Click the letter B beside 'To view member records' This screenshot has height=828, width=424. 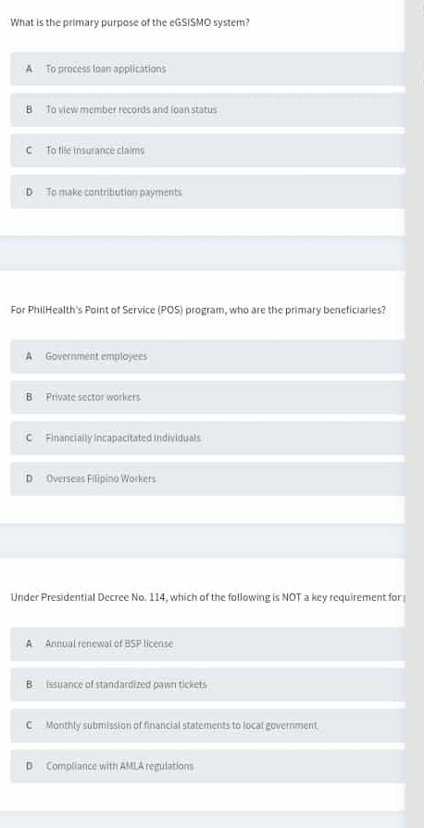[30, 109]
